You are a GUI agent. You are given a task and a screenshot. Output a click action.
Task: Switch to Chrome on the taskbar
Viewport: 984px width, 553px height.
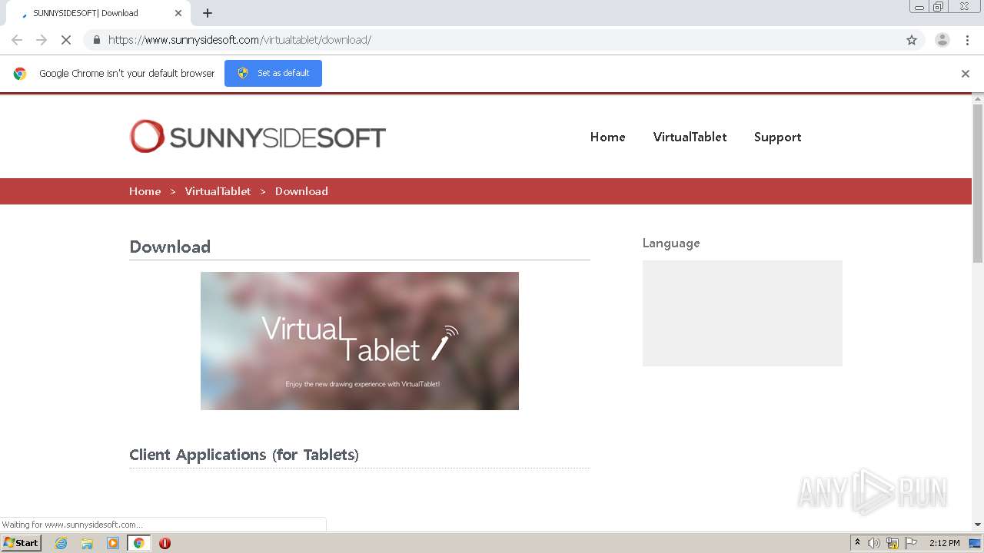coord(138,543)
